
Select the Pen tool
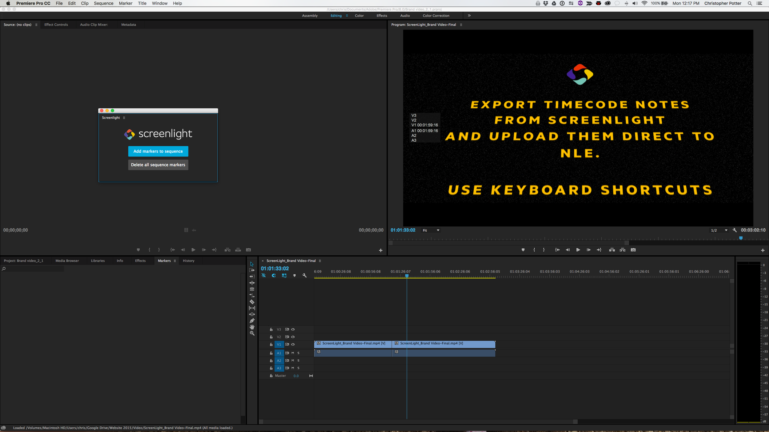pyautogui.click(x=252, y=320)
